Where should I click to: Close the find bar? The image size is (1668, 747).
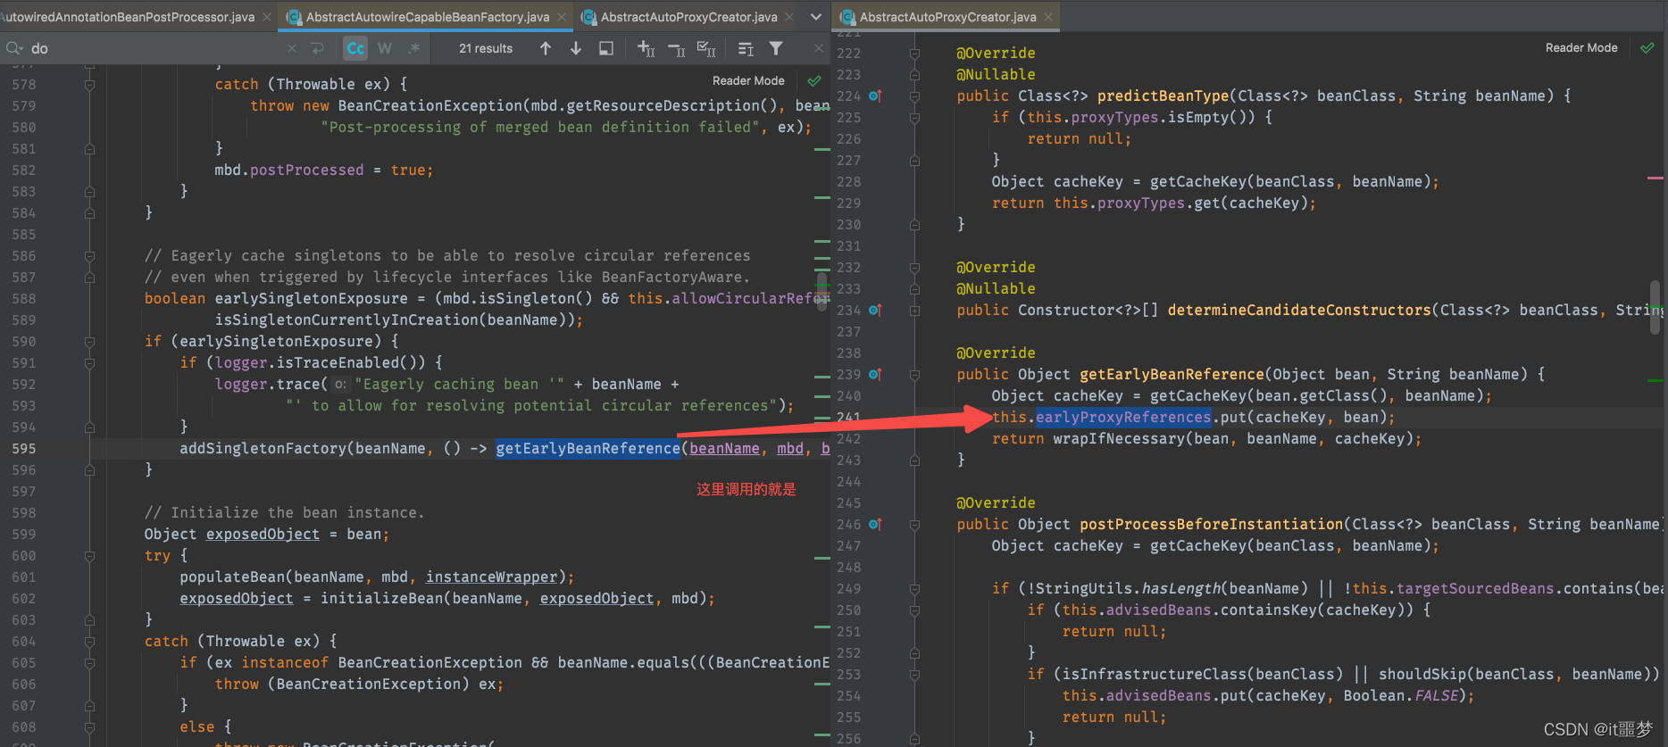pos(818,48)
